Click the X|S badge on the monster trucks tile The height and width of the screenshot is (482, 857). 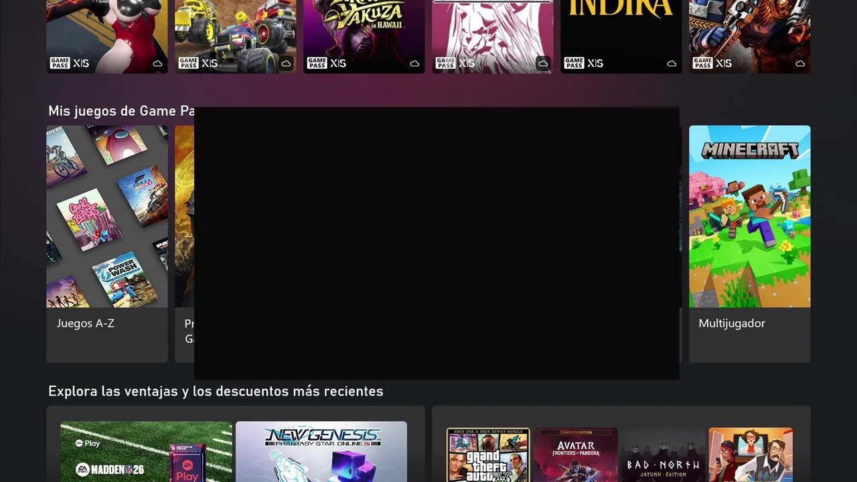(210, 63)
